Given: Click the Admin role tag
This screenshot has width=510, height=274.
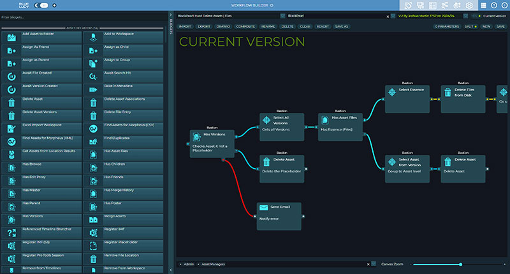Looking at the screenshot, I should pyautogui.click(x=187, y=264).
